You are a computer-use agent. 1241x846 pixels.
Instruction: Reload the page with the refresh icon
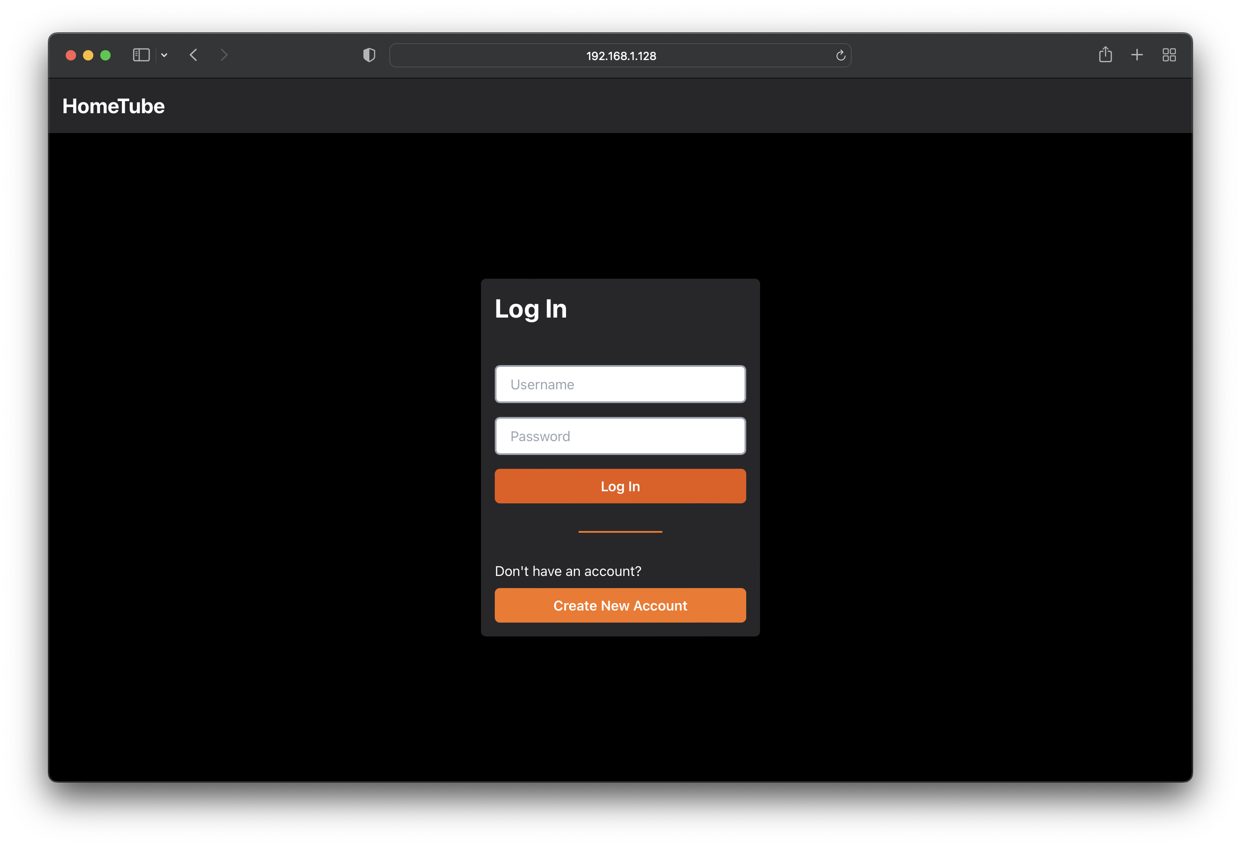coord(840,56)
